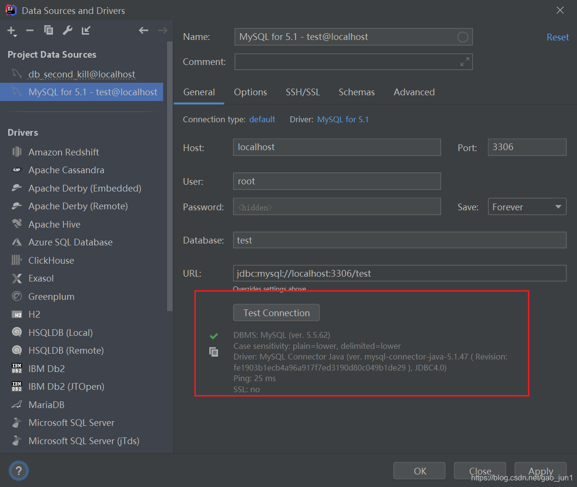Click the green checkmark success icon
Image resolution: width=577 pixels, height=487 pixels.
click(x=214, y=336)
